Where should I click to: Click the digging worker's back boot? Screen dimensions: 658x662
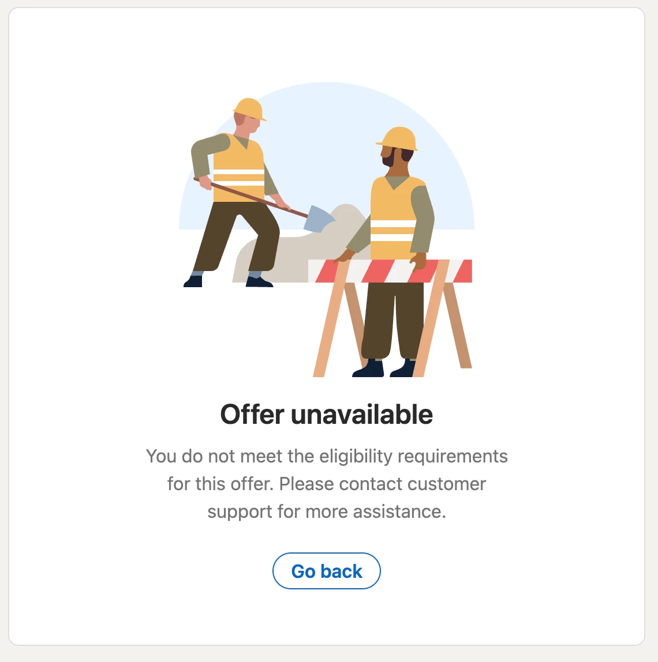point(193,281)
